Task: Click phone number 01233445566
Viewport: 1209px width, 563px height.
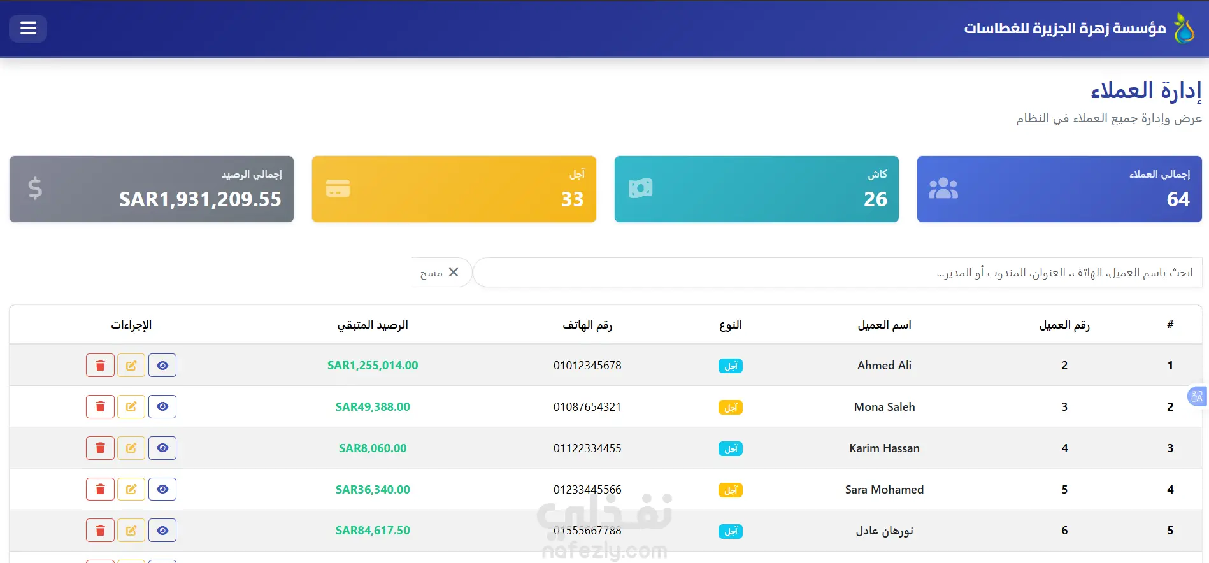Action: [x=587, y=490]
